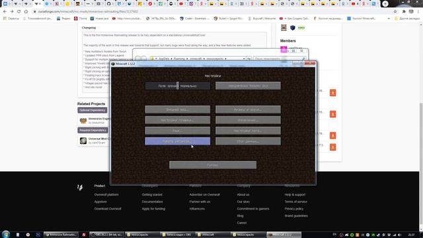Open the Windows Start button
423x238 pixels.
[x=6, y=234]
